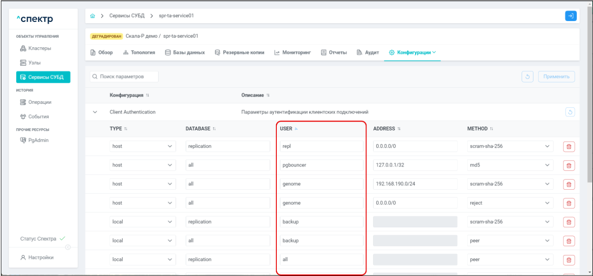This screenshot has height=276, width=593.
Task: Click the reset icon next to Применить
Action: tap(528, 76)
